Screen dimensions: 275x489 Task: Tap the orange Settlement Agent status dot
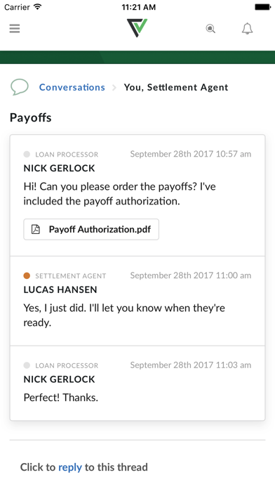(27, 275)
